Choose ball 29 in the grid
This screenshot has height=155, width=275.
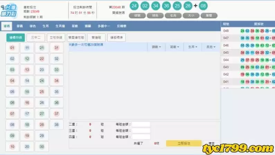tap(42, 136)
